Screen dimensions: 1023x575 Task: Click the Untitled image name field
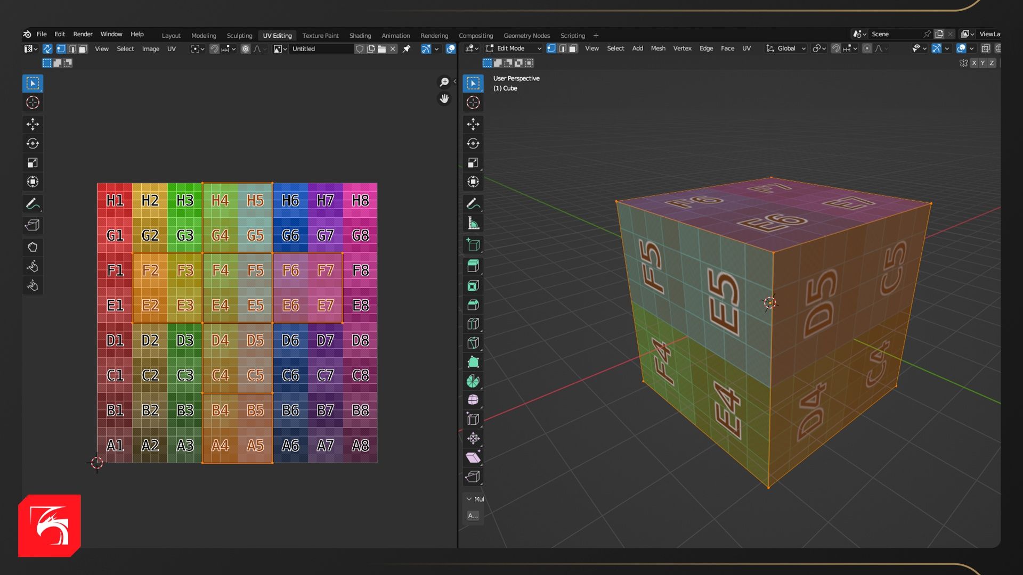coord(320,48)
